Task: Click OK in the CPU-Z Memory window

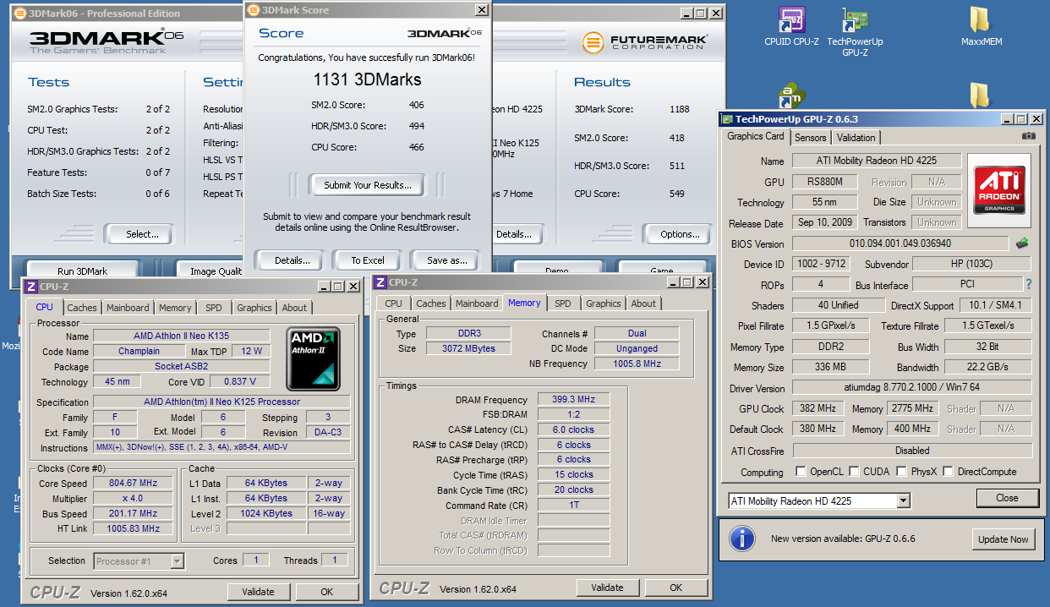Action: coord(675,588)
